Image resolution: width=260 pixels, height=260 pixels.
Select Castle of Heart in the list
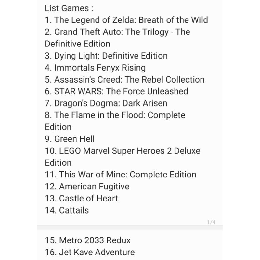pyautogui.click(x=82, y=198)
